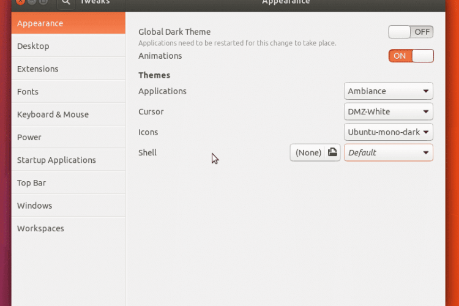Open Keyboard & Mouse settings
The width and height of the screenshot is (459, 306).
pyautogui.click(x=69, y=114)
